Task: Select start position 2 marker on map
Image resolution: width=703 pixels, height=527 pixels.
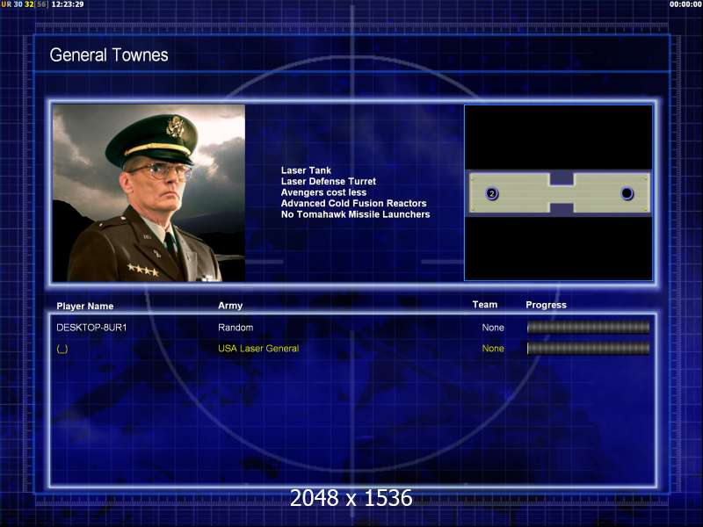Action: (x=492, y=193)
